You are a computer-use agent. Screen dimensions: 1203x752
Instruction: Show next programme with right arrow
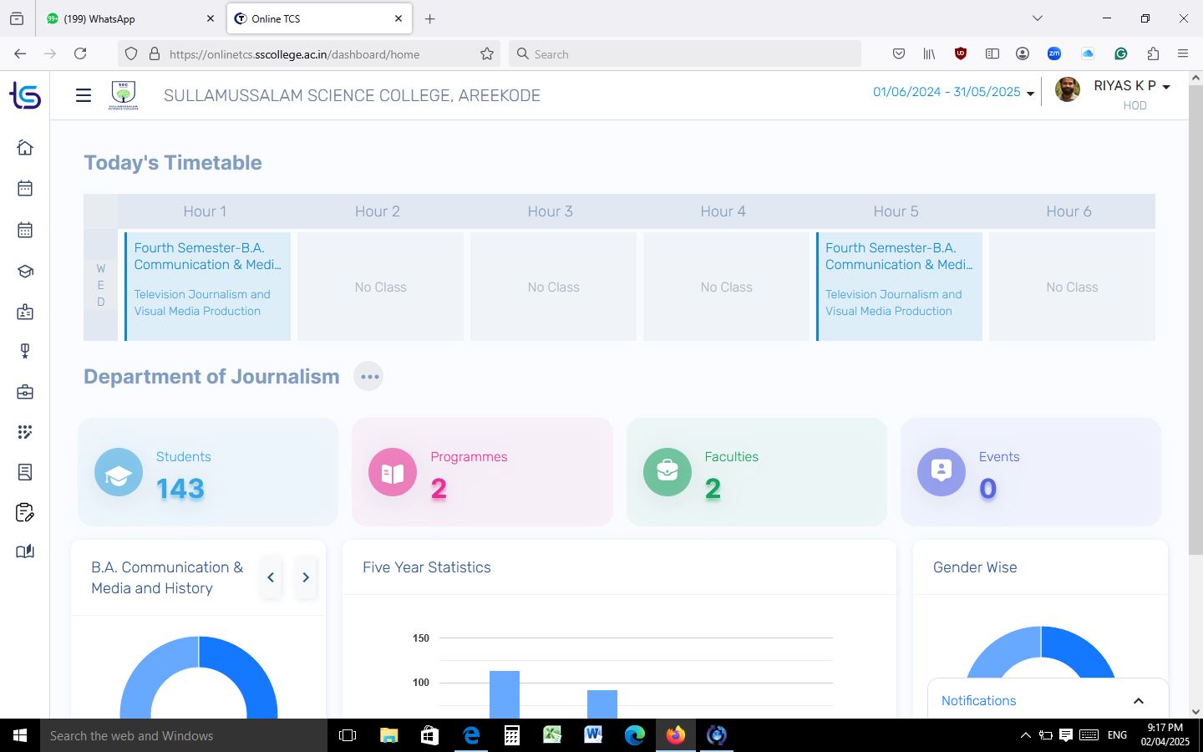(306, 577)
